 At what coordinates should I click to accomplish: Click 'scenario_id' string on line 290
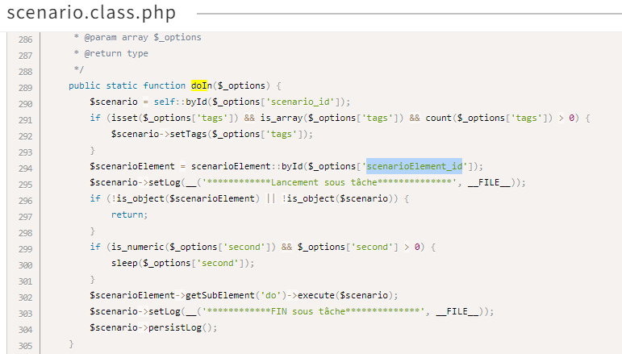[x=300, y=102]
